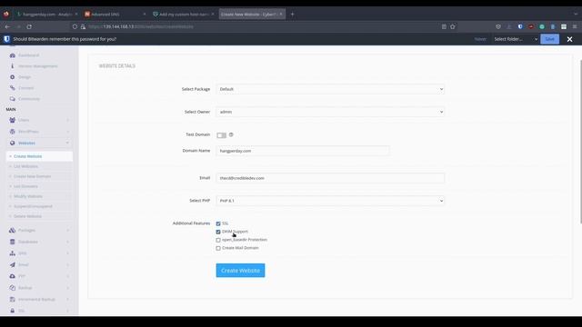Enable open_basedir Protection checkbox
Image resolution: width=582 pixels, height=327 pixels.
218,240
